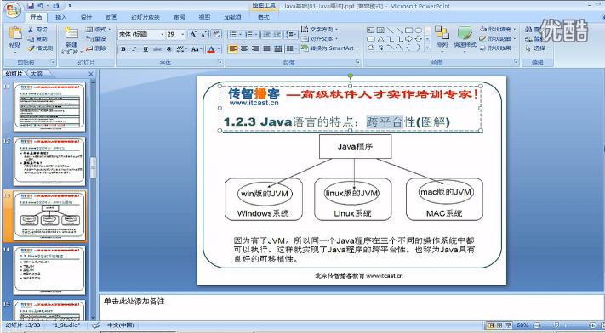Select the text box shape in gallery
The height and width of the screenshot is (333, 605).
[370, 30]
